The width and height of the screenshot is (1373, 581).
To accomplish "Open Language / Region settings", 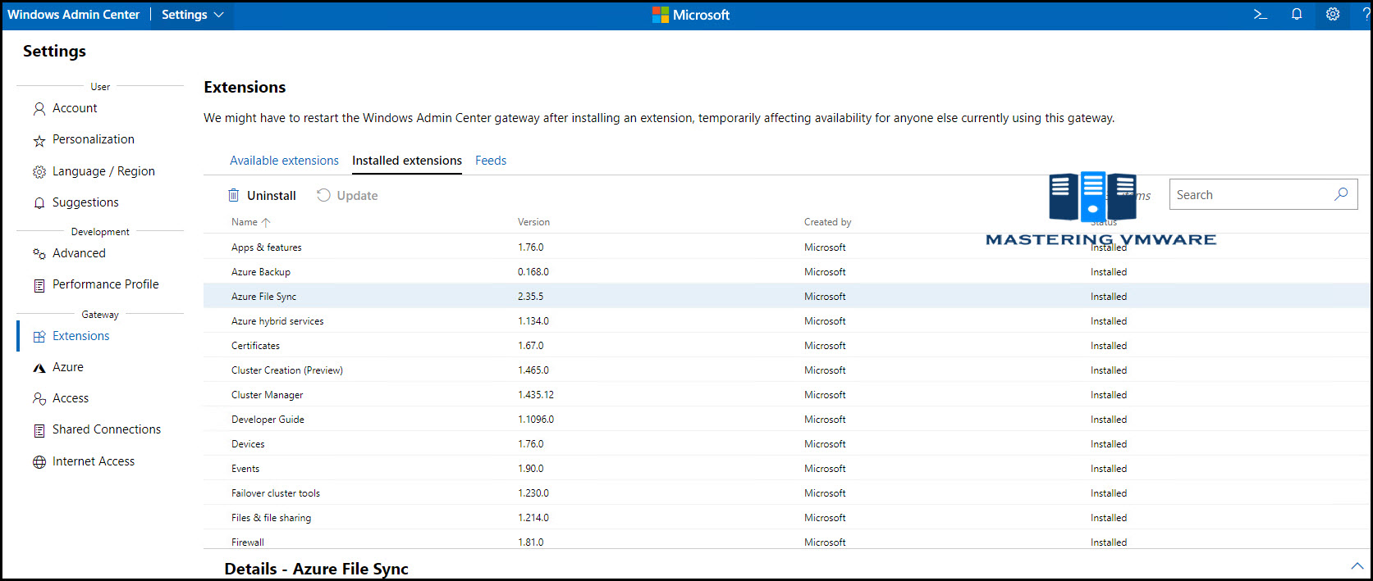I will pos(103,171).
